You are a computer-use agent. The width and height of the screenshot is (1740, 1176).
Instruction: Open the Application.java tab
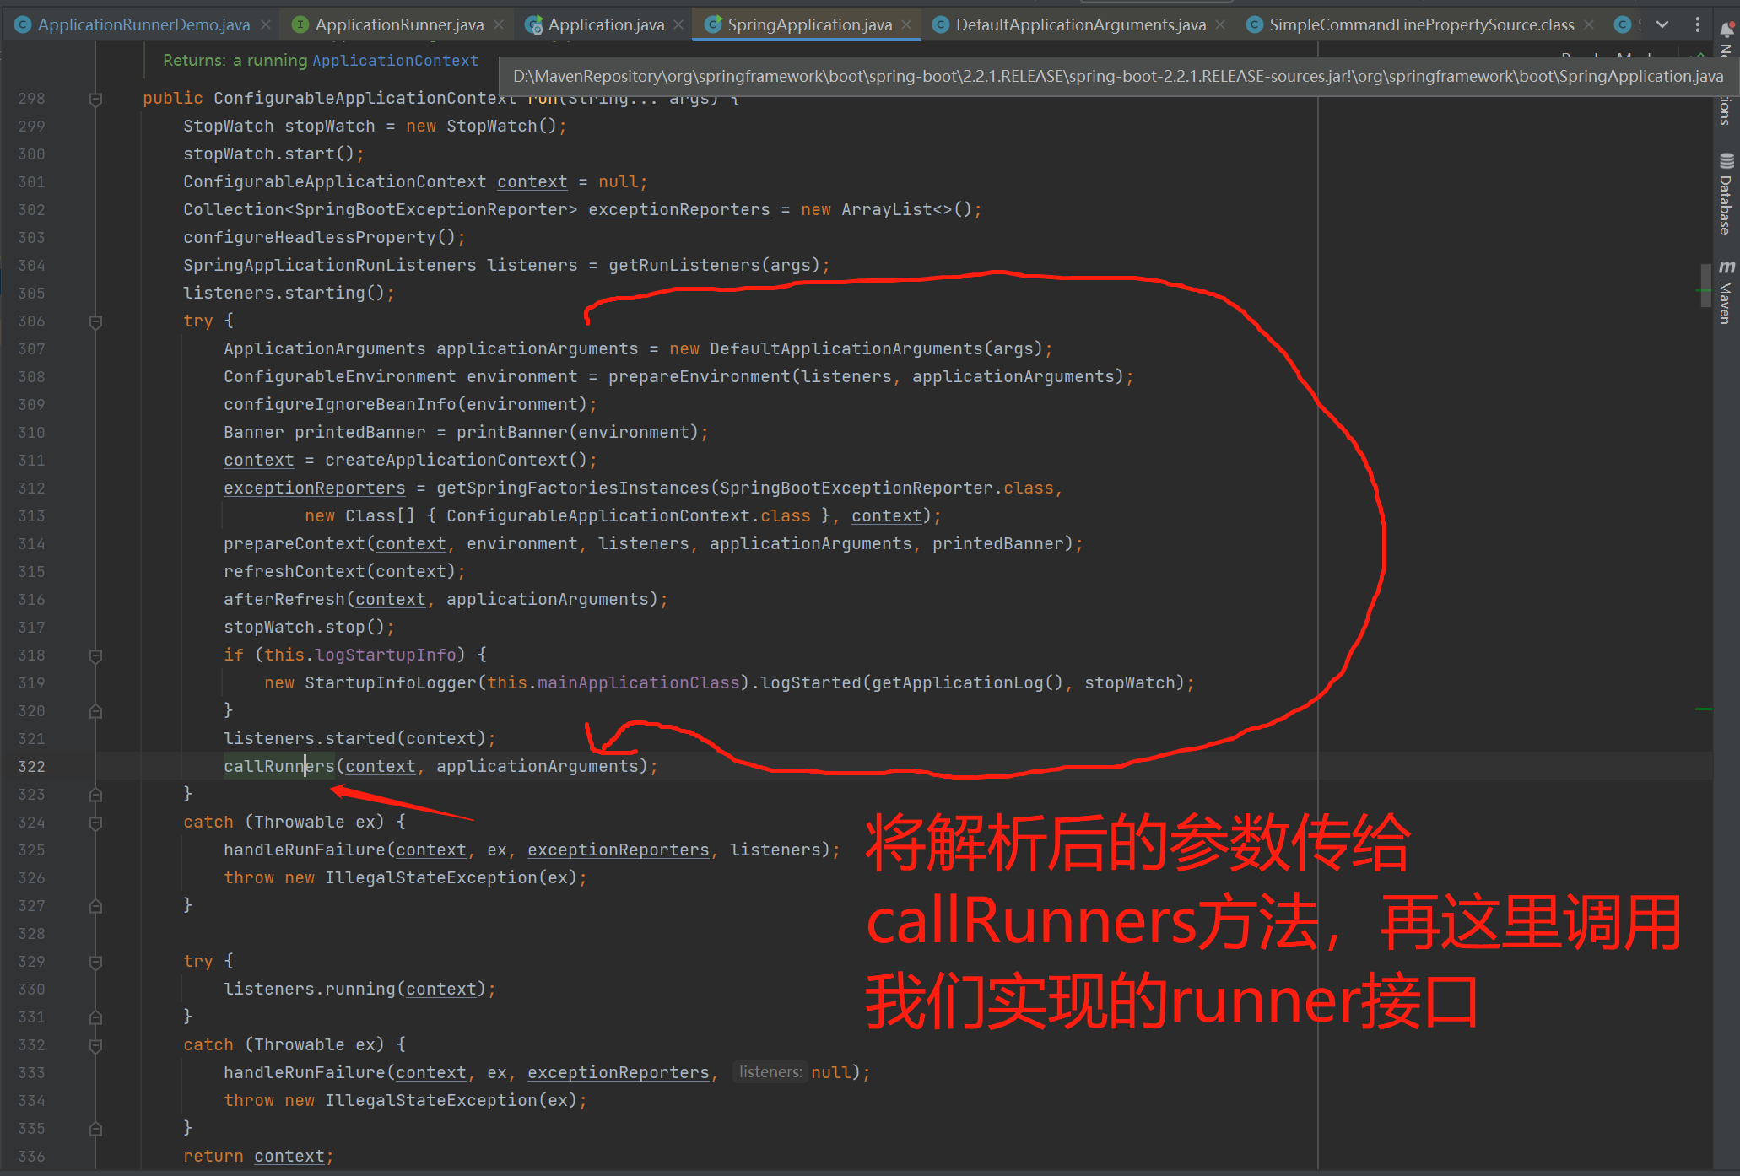(606, 24)
